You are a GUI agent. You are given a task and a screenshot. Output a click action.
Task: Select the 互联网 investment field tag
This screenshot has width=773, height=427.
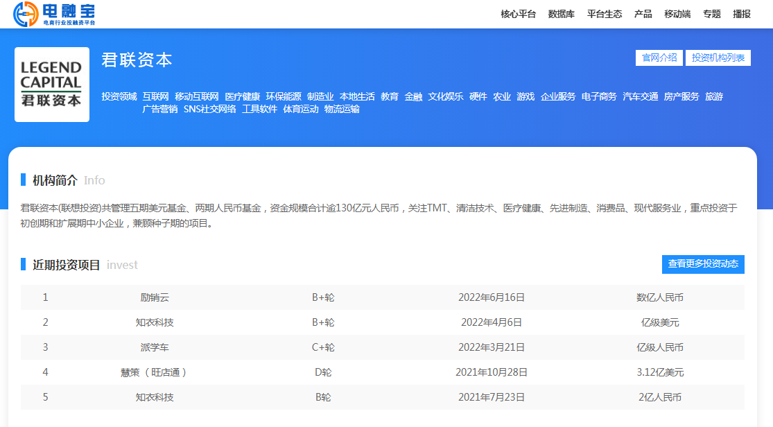coord(156,96)
